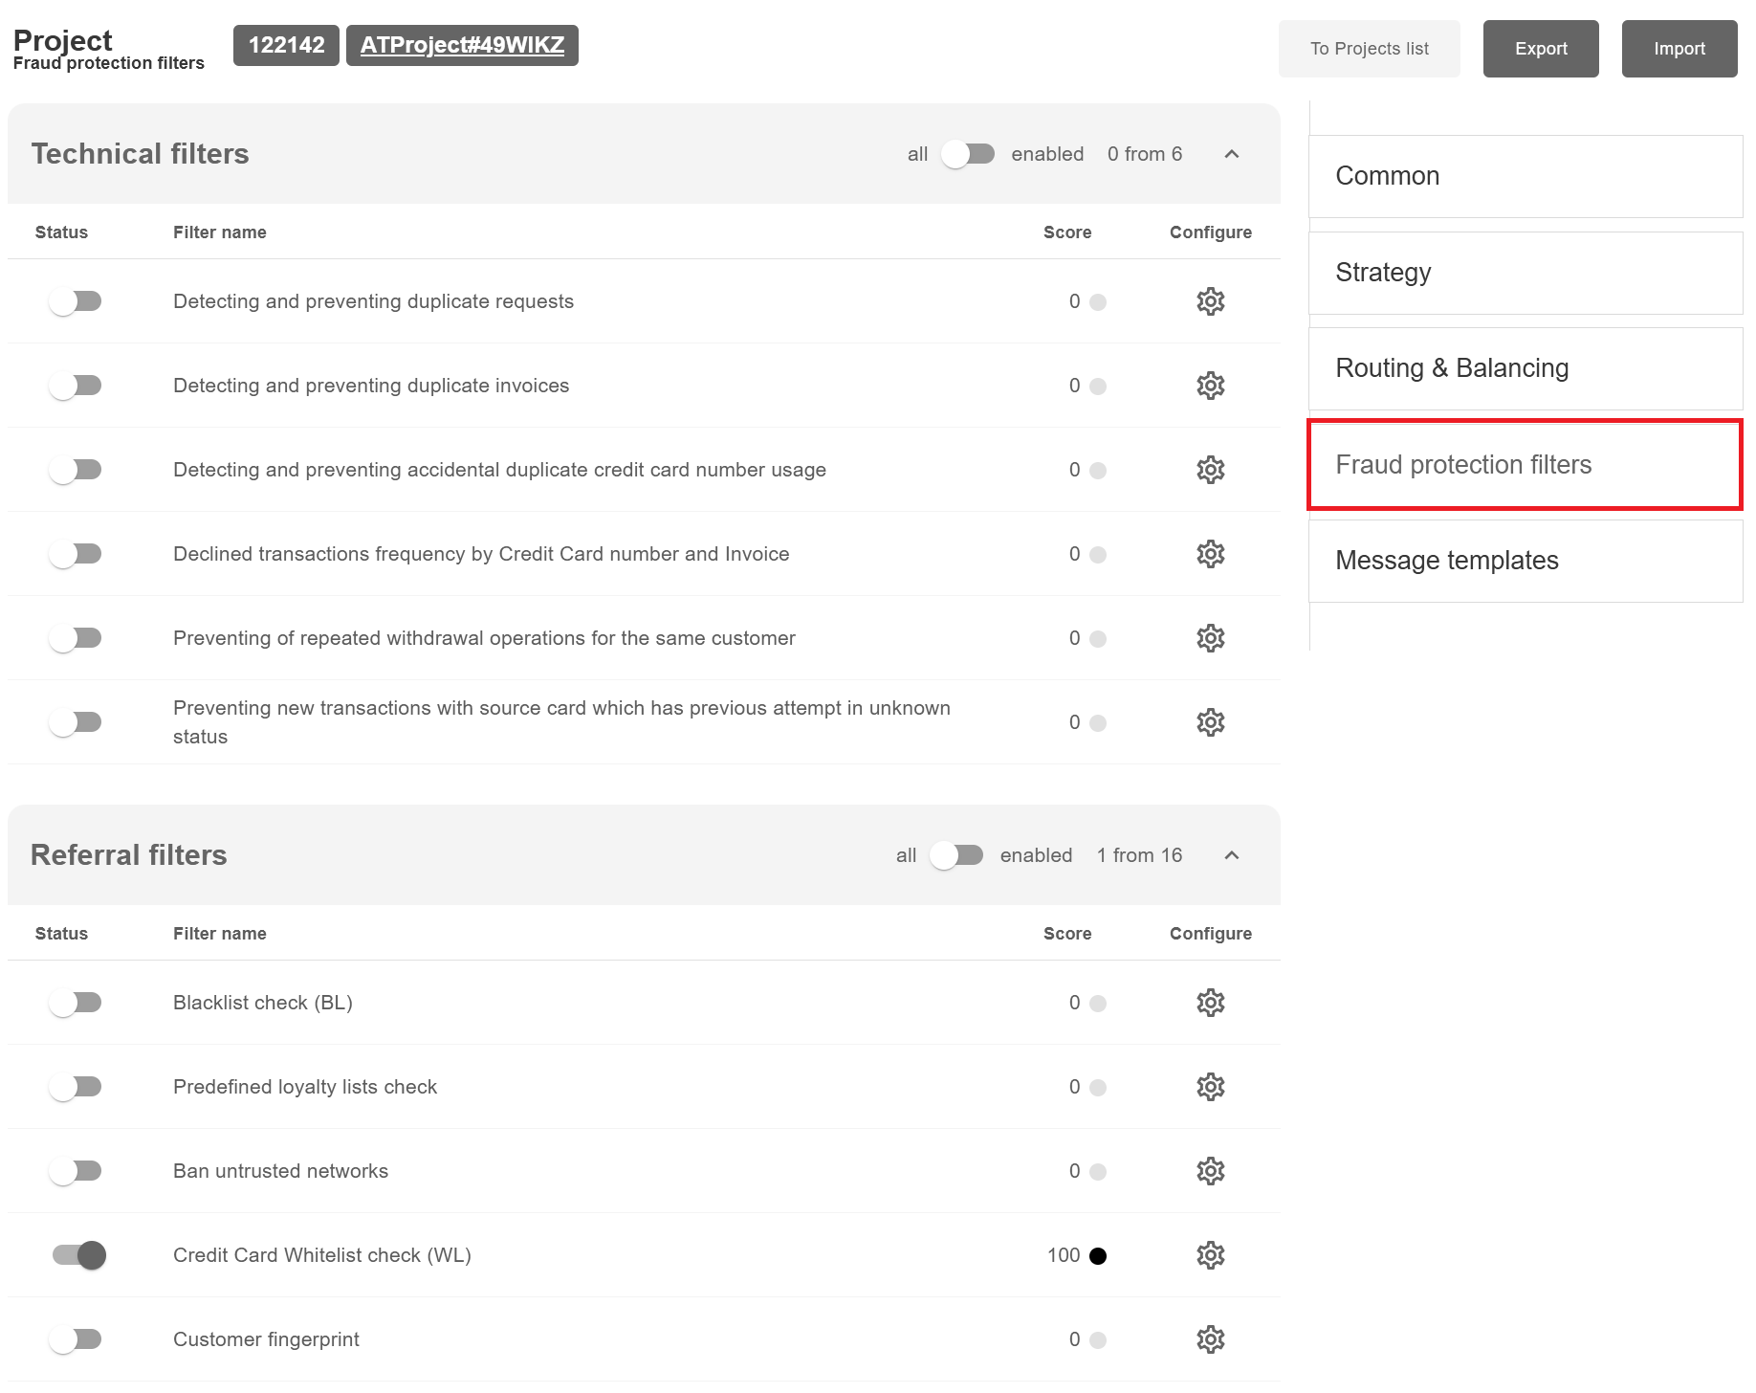Viewport: 1756px width, 1393px height.
Task: Configure the duplicate invoices filter
Action: tap(1210, 386)
